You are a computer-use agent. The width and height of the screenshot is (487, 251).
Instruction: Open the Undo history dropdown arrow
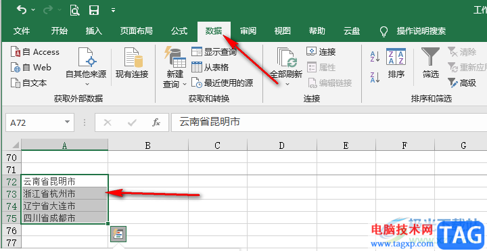33,10
